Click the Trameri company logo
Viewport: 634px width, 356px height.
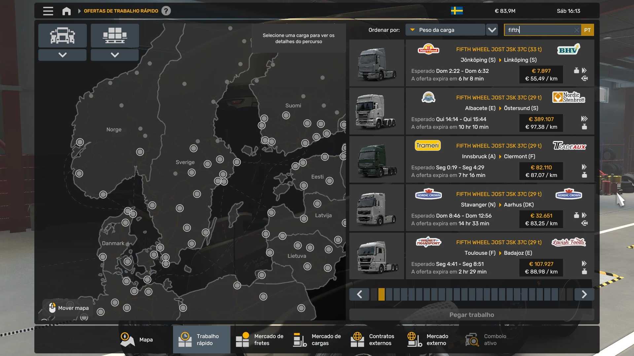point(428,145)
